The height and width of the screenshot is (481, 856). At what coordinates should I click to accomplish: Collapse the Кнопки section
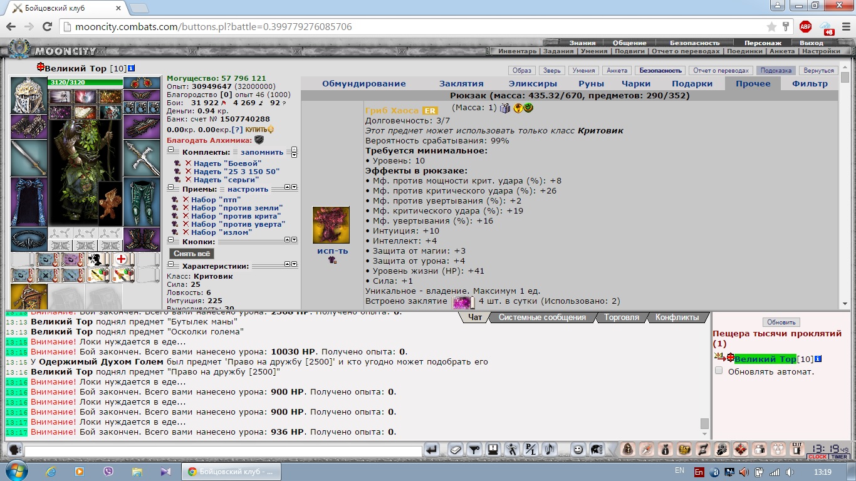170,241
